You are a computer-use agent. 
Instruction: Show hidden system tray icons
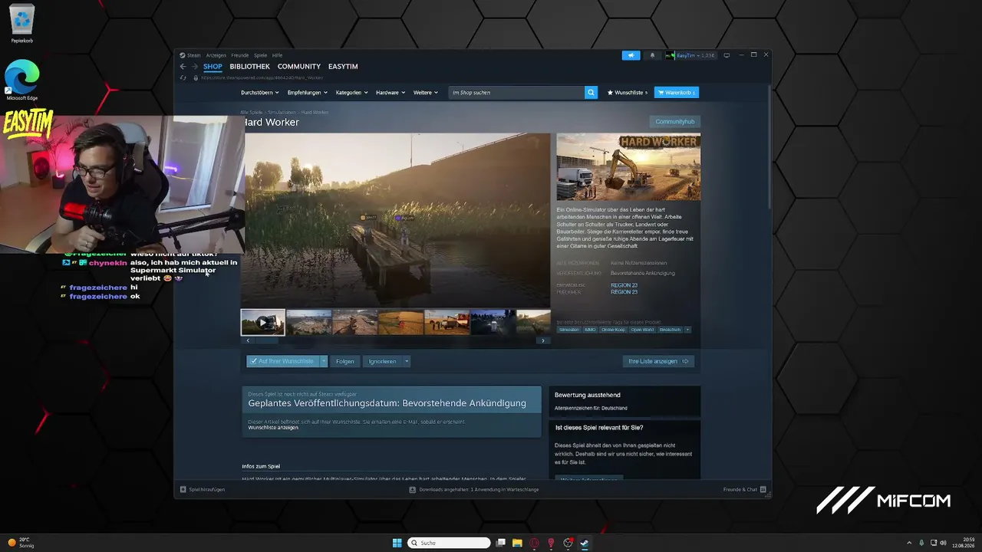point(909,543)
